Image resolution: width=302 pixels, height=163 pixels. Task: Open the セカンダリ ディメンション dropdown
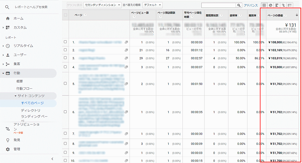click(102, 5)
